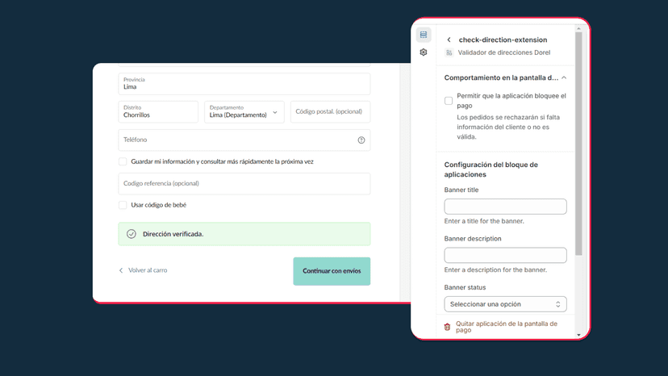Check Guardar mi información y consultar más rápidamente
668x376 pixels.
pyautogui.click(x=123, y=161)
